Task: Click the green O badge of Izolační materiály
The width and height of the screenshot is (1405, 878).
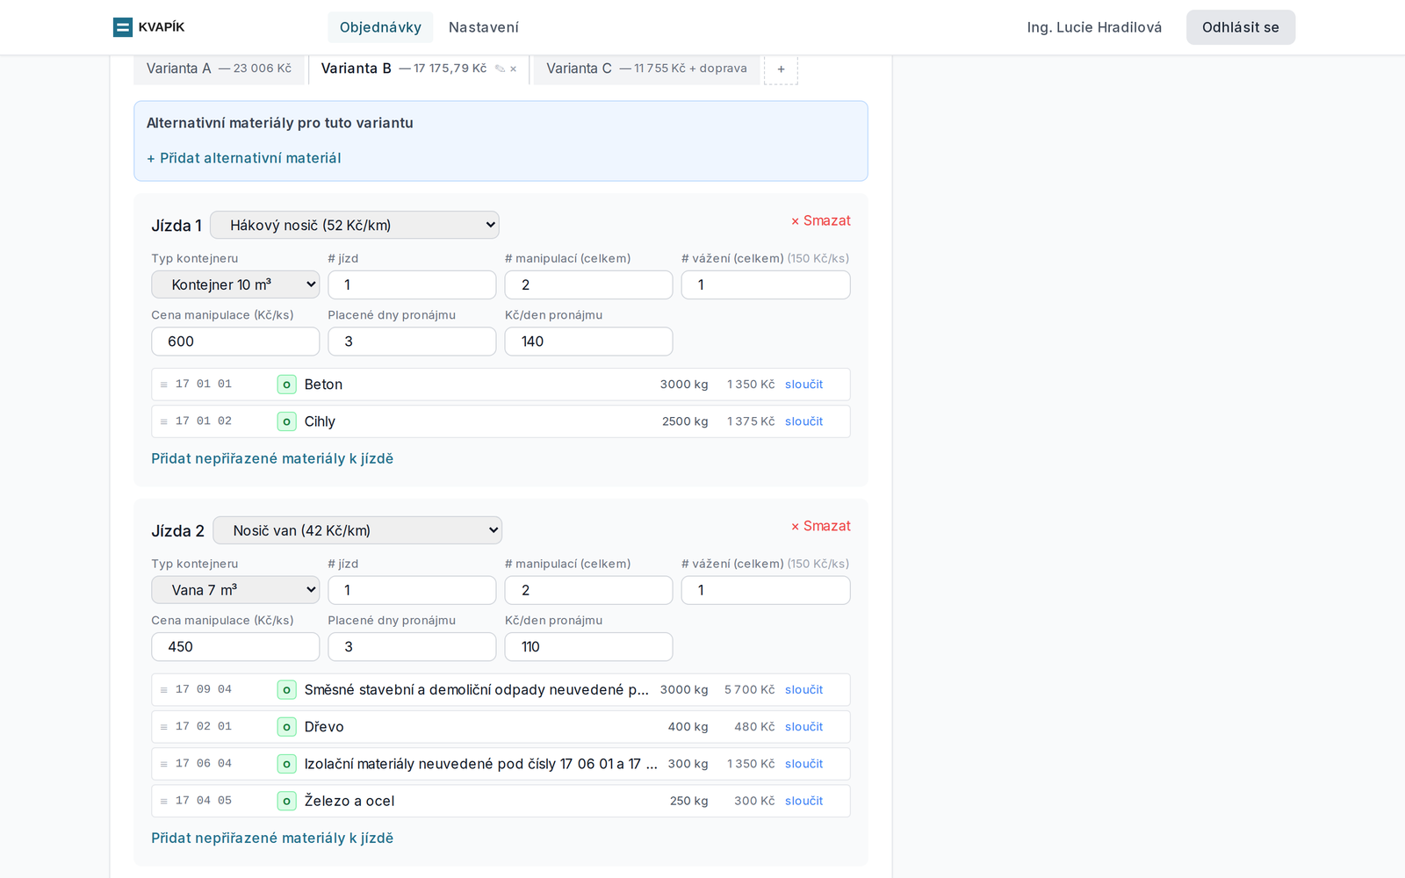Action: pyautogui.click(x=286, y=764)
